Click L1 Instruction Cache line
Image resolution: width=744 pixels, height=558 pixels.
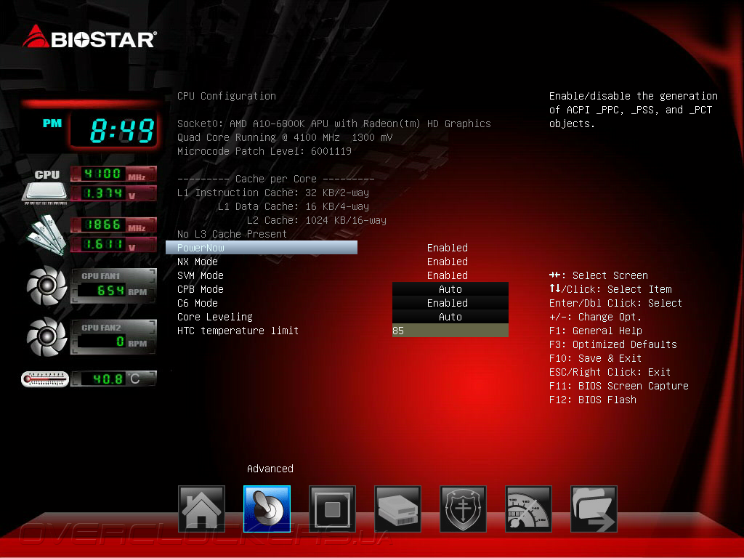point(273,193)
